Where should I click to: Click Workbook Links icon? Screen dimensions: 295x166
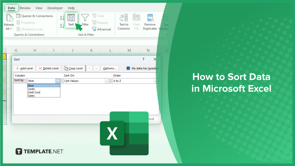point(18,29)
